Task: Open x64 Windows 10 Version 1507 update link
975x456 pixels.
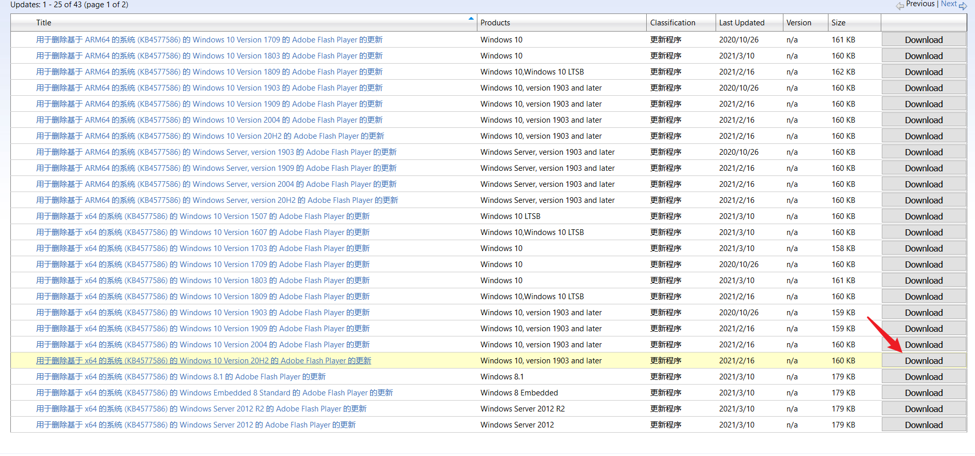Action: tap(203, 216)
